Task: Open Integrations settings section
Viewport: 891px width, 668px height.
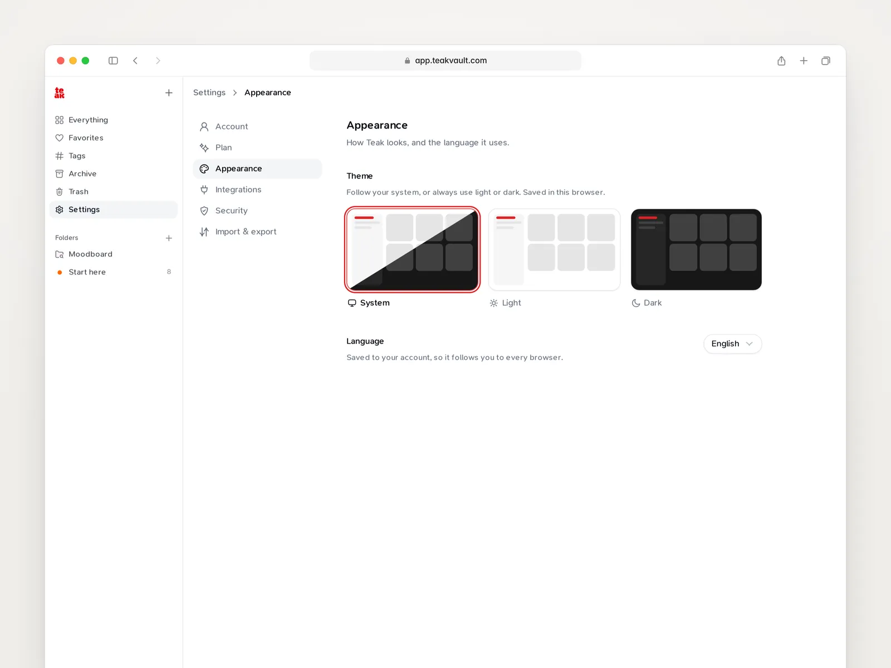Action: pos(257,190)
